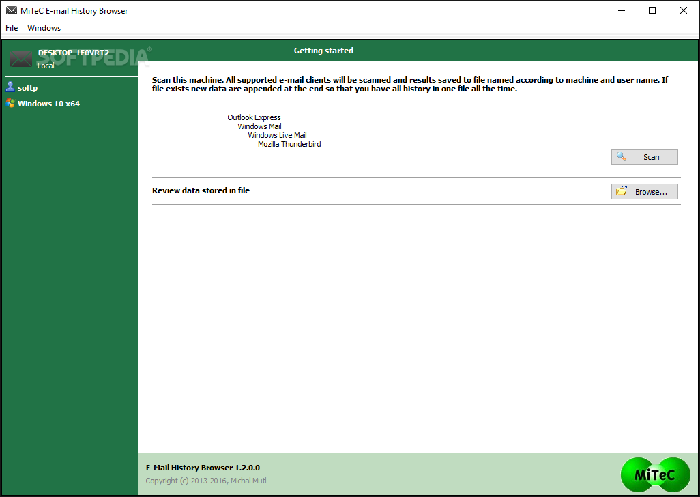Click the Local label under machine name
Image resolution: width=700 pixels, height=497 pixels.
coord(46,66)
